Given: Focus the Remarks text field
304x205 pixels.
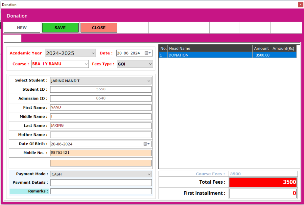Looking at the screenshot, I should pos(101,191).
